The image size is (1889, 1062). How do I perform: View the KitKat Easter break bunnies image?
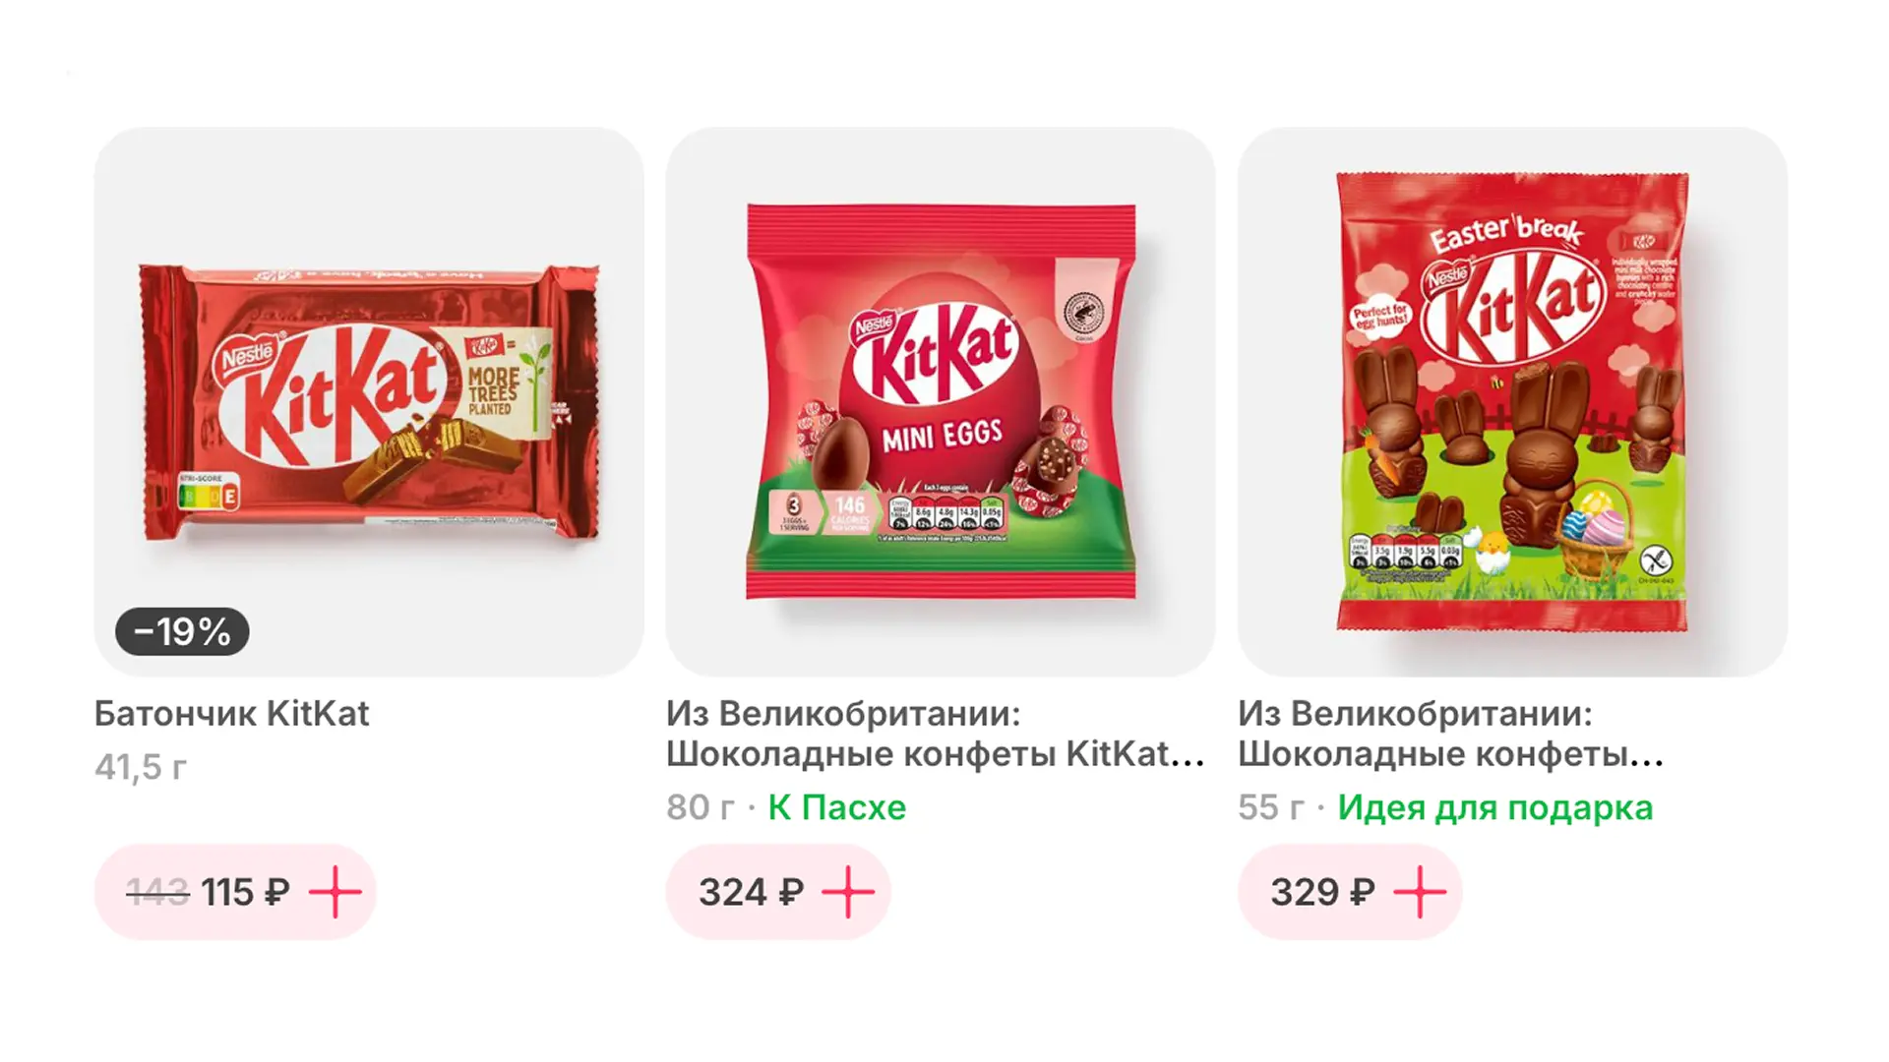(1512, 401)
